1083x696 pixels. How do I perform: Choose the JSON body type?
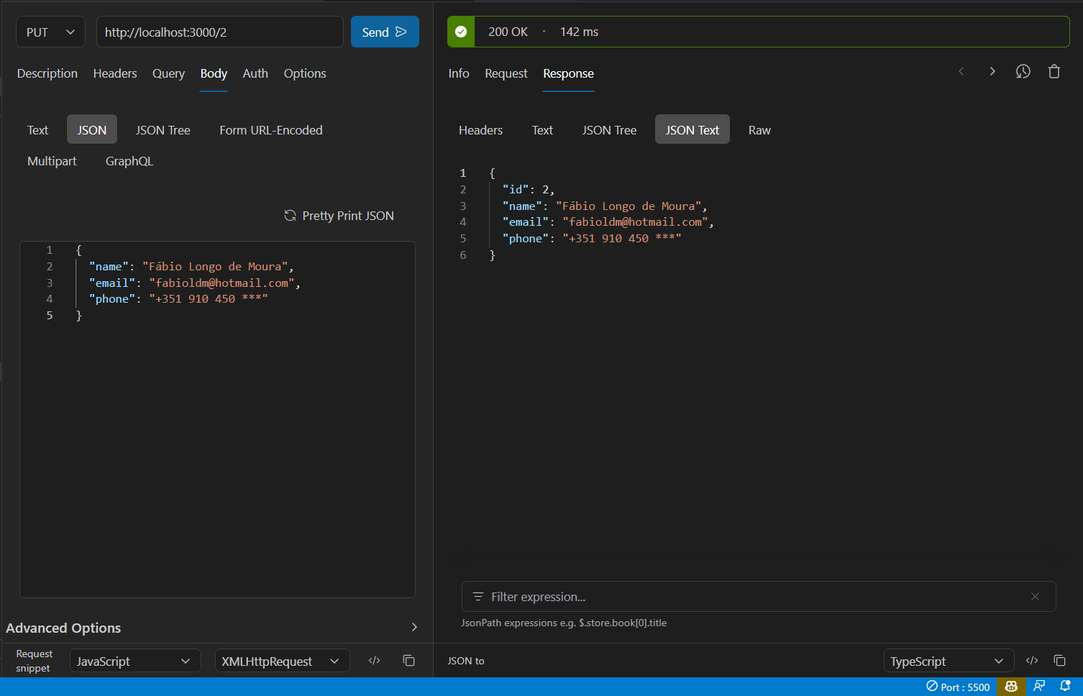pos(92,130)
